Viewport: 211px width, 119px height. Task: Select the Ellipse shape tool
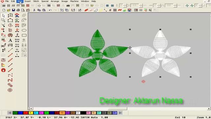[24, 30]
